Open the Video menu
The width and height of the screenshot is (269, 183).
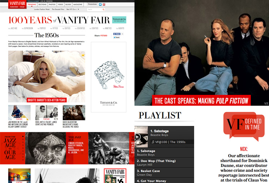(x=60, y=4)
